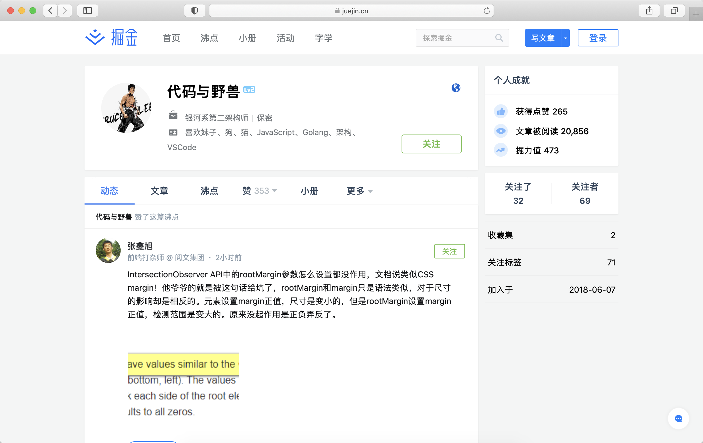Reload page with refresh icon
This screenshot has height=443, width=703.
tap(487, 11)
